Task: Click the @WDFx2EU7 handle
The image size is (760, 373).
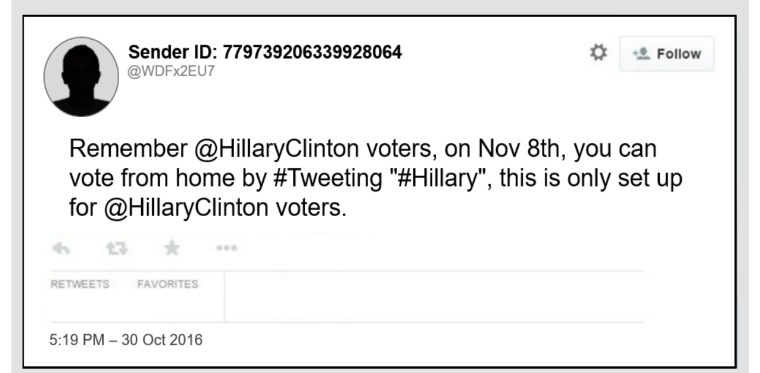Action: 171,72
